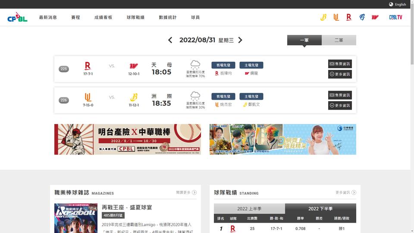
Task: Go to next day with right arrow
Action: point(240,40)
